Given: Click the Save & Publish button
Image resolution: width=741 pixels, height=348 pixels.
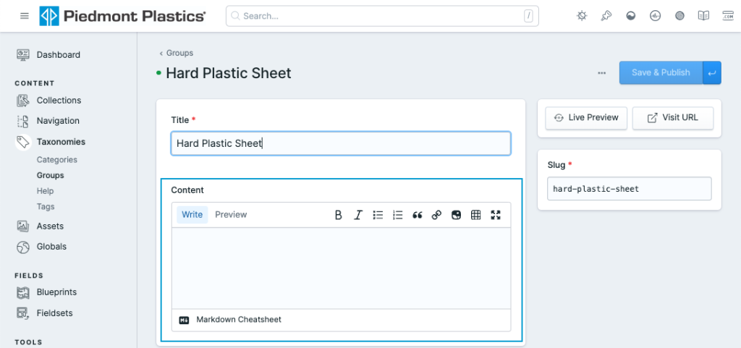Looking at the screenshot, I should (x=661, y=73).
